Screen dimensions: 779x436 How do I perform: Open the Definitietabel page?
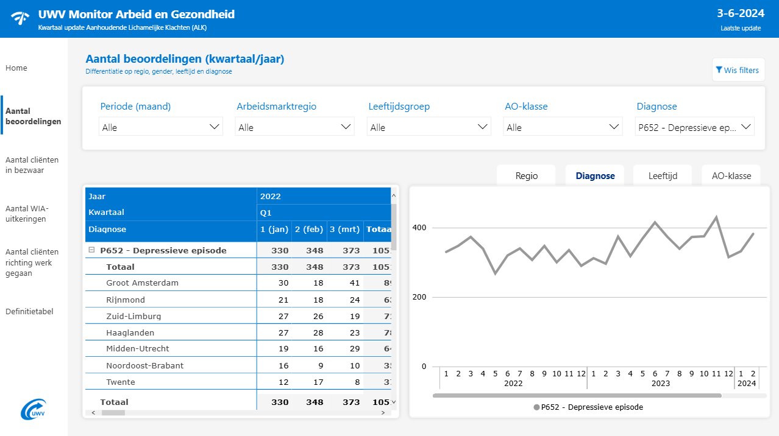29,311
